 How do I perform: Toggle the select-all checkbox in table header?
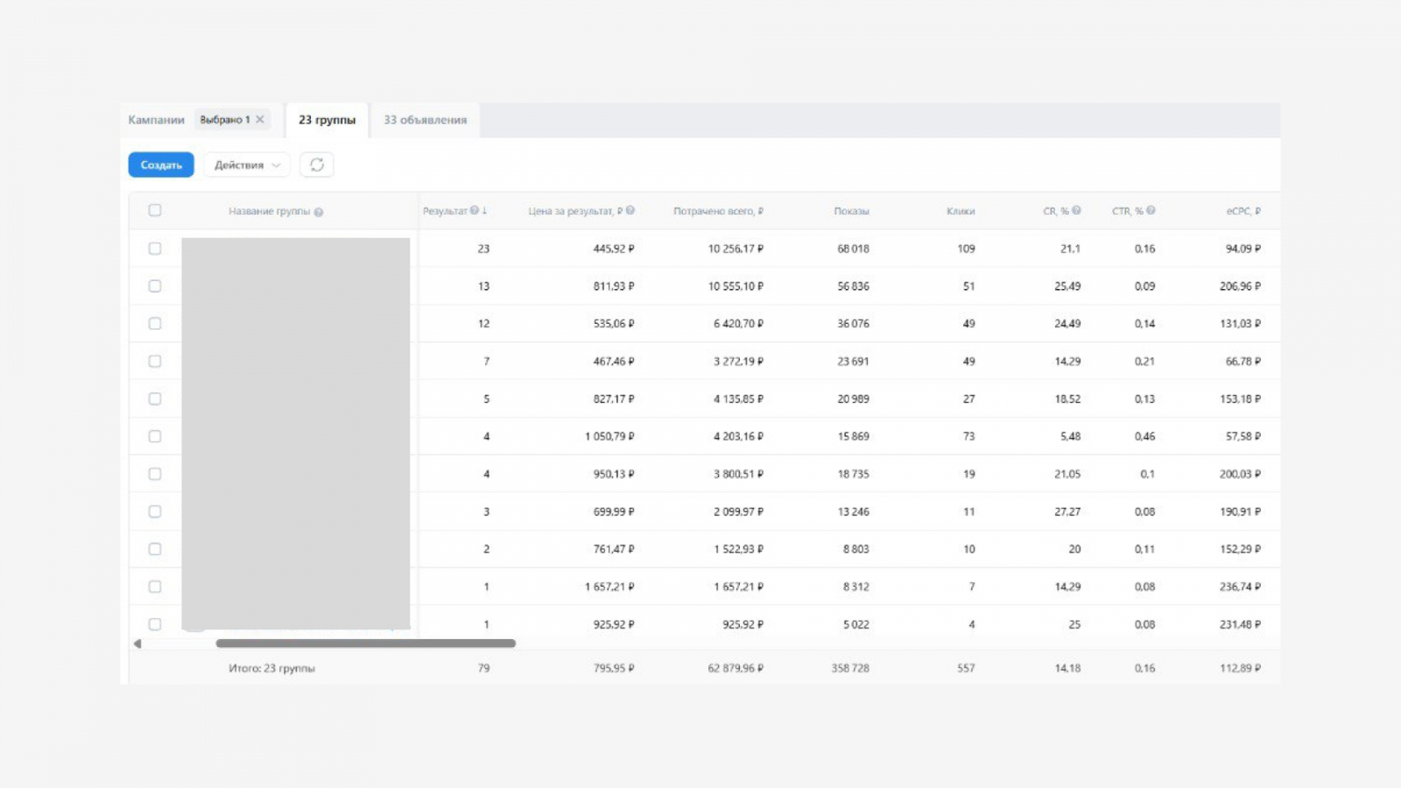(x=155, y=210)
